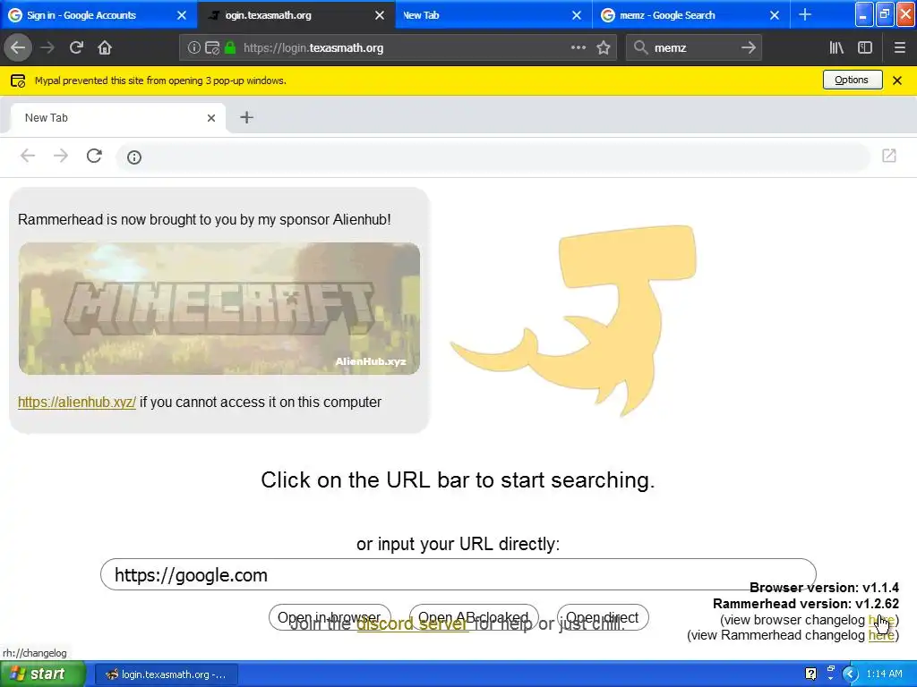917x687 pixels.
Task: Open Rammerhead changelog here link
Action: [x=881, y=635]
